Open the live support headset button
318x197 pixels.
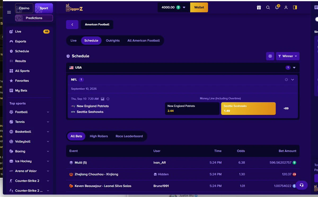tap(301, 185)
